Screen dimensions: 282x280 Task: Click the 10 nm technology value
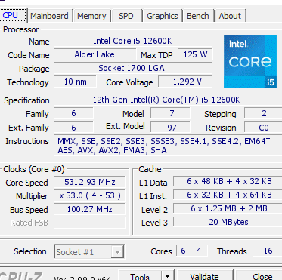[x=75, y=82]
